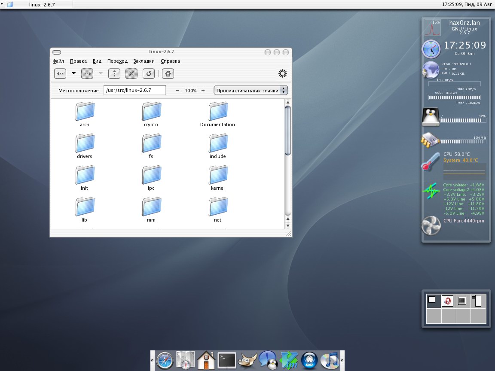Go back with the Back arrow button
The width and height of the screenshot is (495, 371).
pos(60,73)
